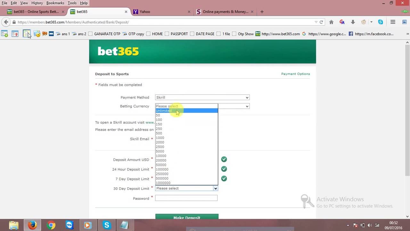
Task: Open the Payment Method dropdown showing Skrill
Action: (202, 97)
